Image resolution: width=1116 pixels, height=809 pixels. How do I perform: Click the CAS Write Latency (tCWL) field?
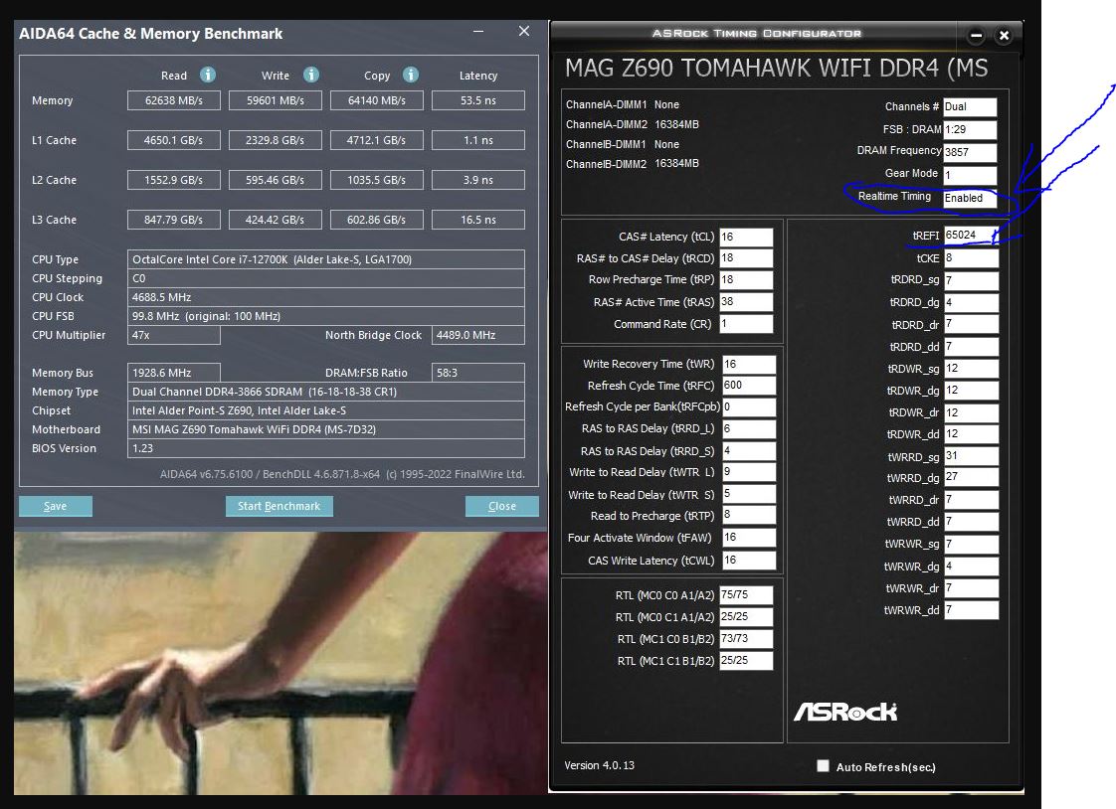point(749,561)
